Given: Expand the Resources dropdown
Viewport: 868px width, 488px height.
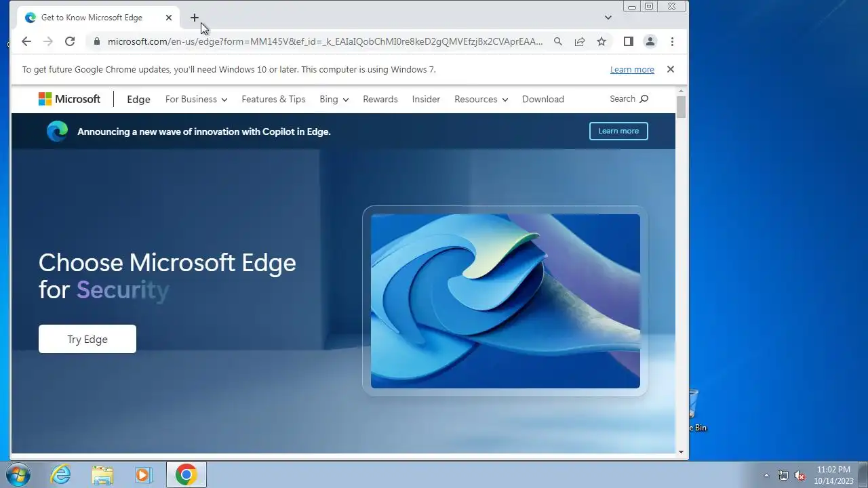Looking at the screenshot, I should click(481, 99).
